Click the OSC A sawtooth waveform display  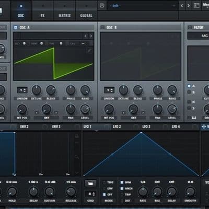point(53,63)
